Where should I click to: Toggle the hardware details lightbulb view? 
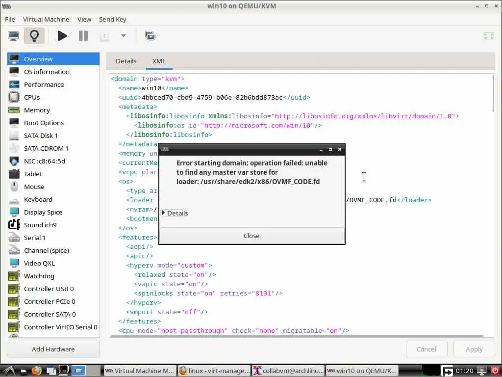point(34,36)
